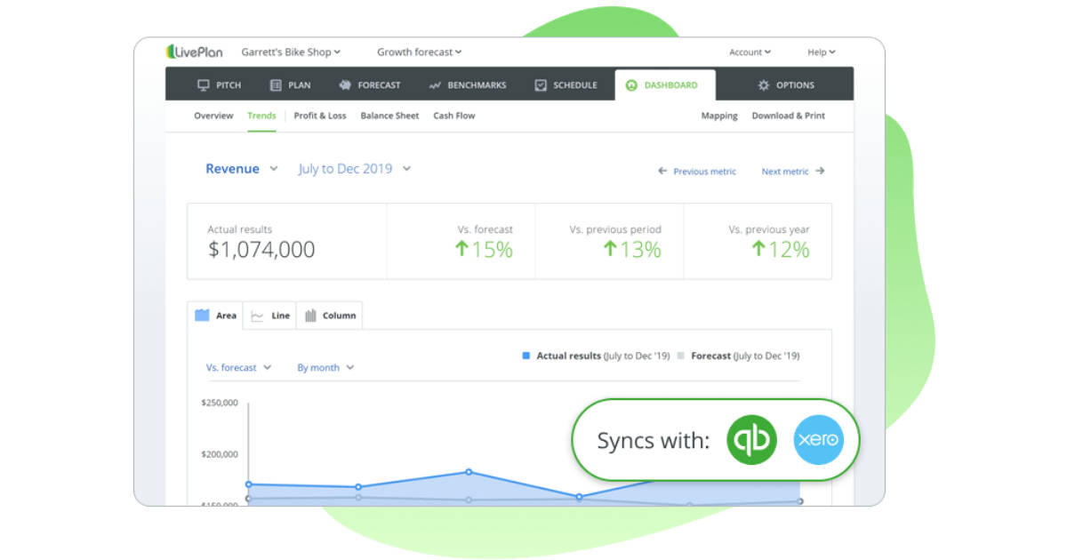Select the Schedule checklist icon

click(541, 84)
